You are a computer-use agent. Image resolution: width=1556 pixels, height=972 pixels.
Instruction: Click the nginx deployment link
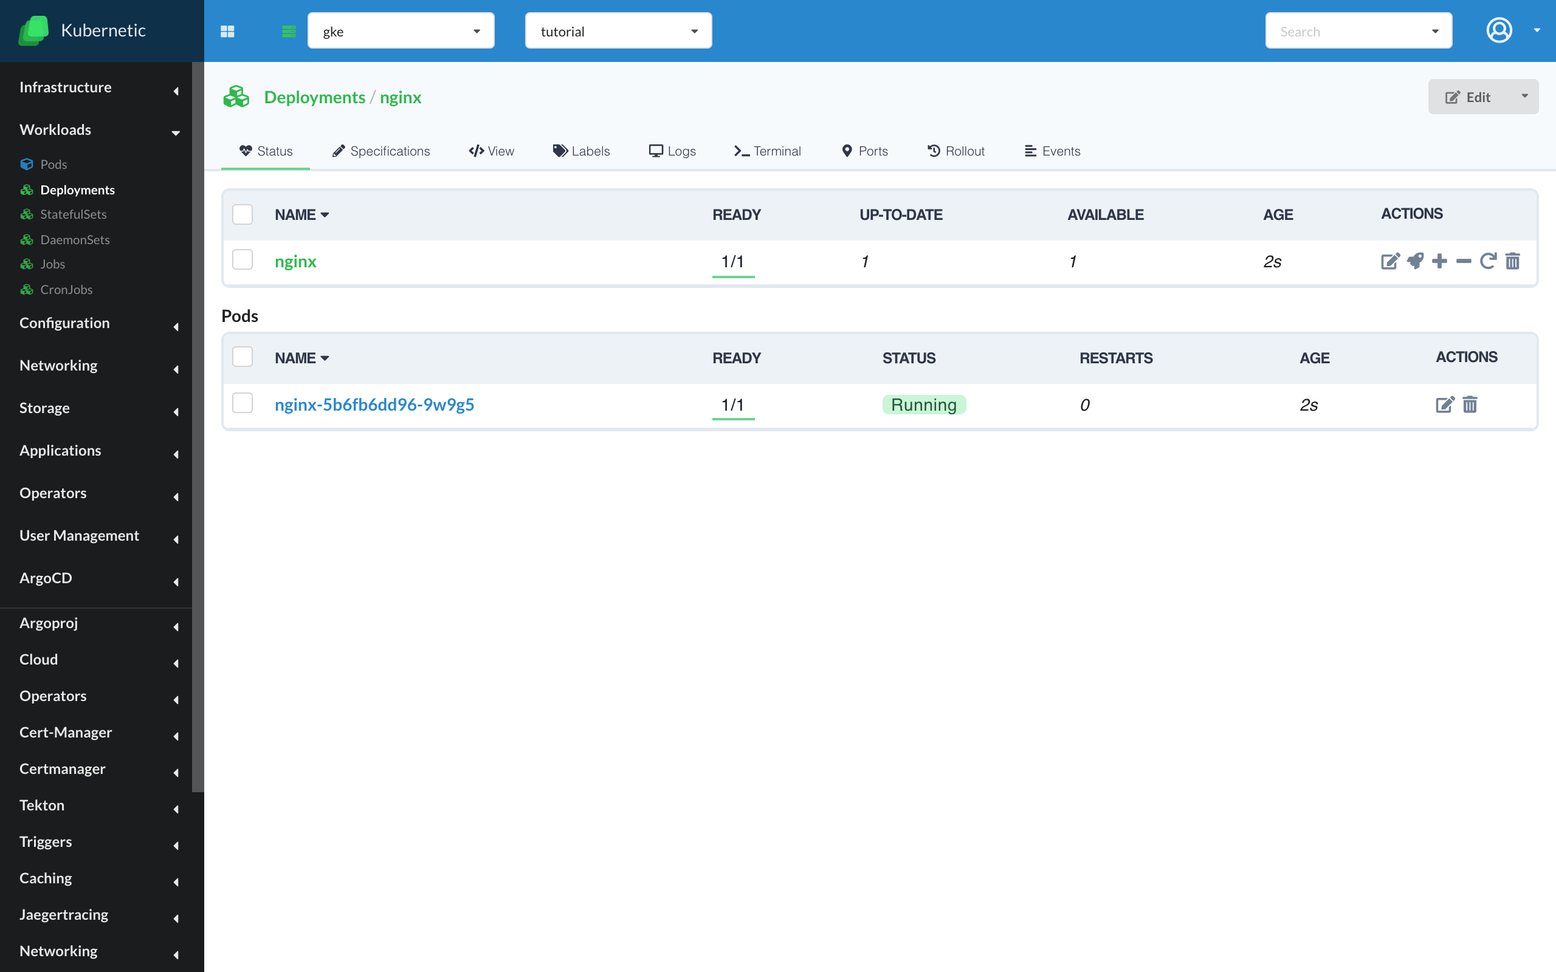(295, 260)
